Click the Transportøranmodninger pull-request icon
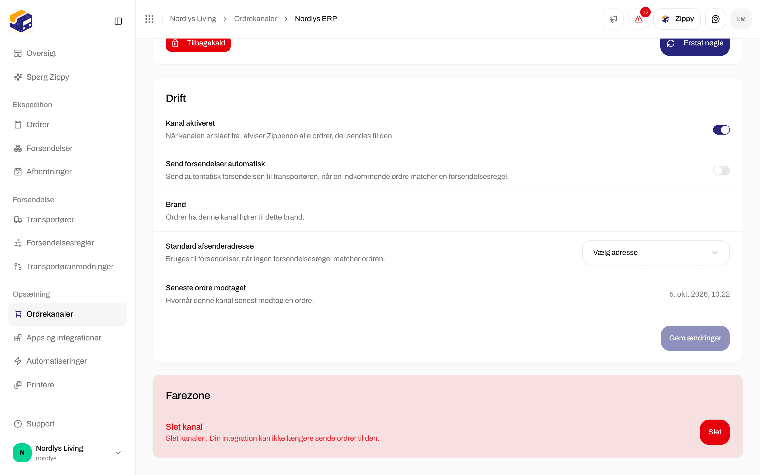Viewport: 760px width, 475px height. coord(18,267)
